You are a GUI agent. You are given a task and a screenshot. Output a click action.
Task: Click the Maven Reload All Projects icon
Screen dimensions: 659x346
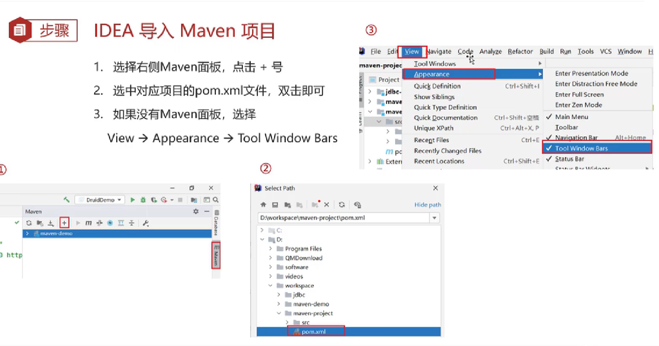click(x=29, y=223)
